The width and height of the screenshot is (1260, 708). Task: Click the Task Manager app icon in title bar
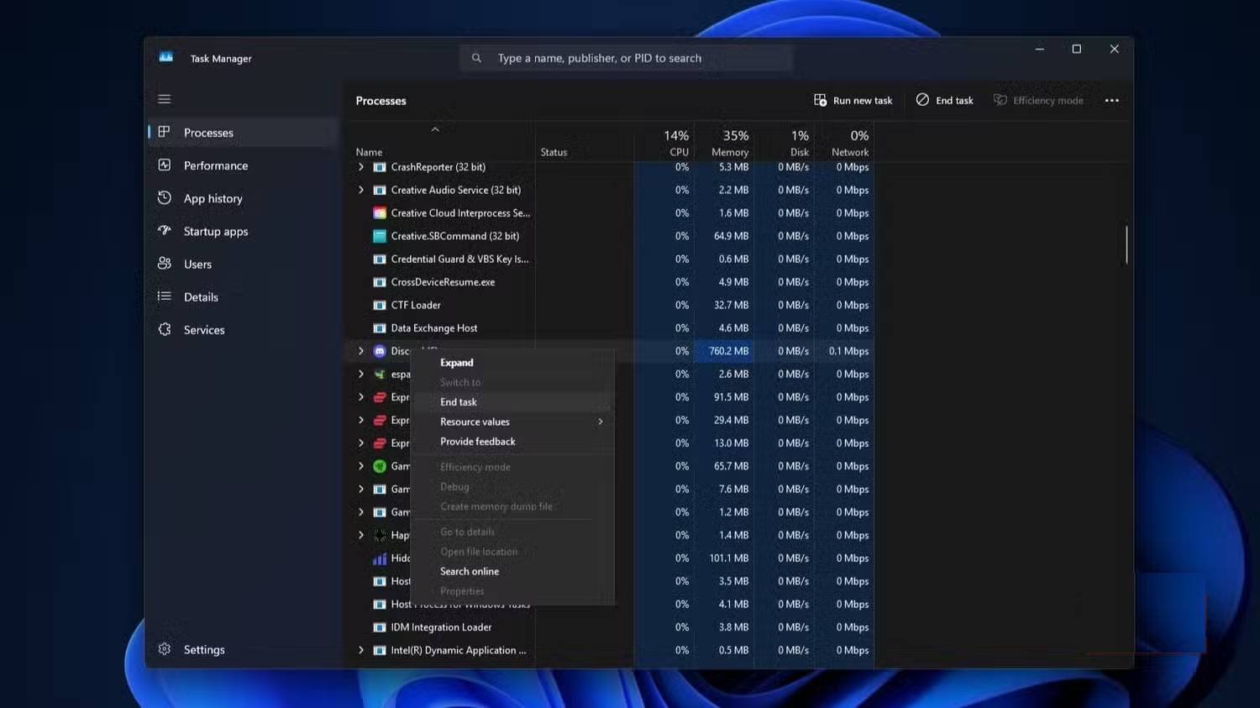coord(166,58)
